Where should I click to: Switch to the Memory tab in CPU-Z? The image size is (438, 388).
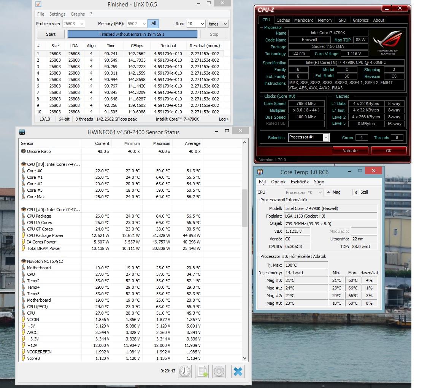tap(325, 20)
